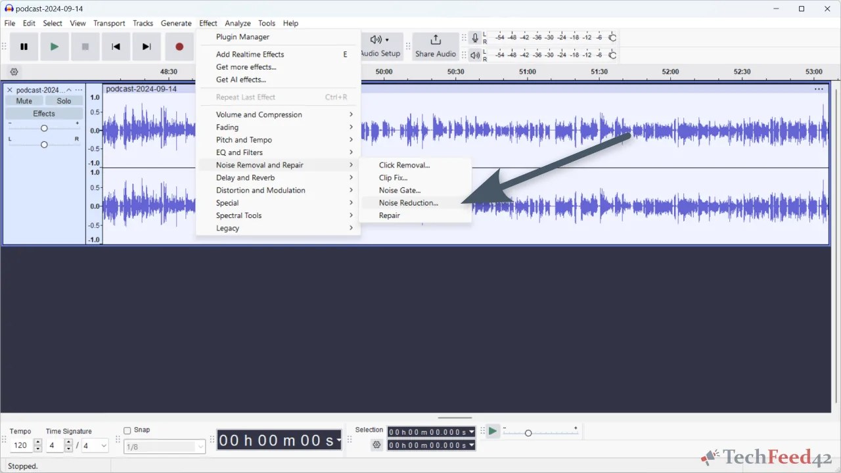Open the Generate menu
The width and height of the screenshot is (841, 473).
click(x=176, y=23)
